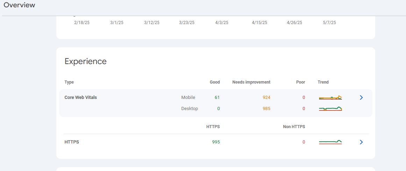
Task: Click the Desktop label in Core Web Vitals
Action: pyautogui.click(x=190, y=109)
